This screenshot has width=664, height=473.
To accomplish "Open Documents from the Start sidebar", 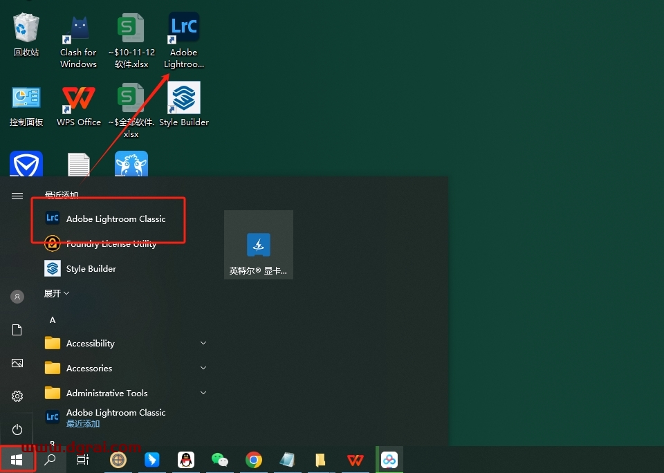I will click(x=17, y=330).
